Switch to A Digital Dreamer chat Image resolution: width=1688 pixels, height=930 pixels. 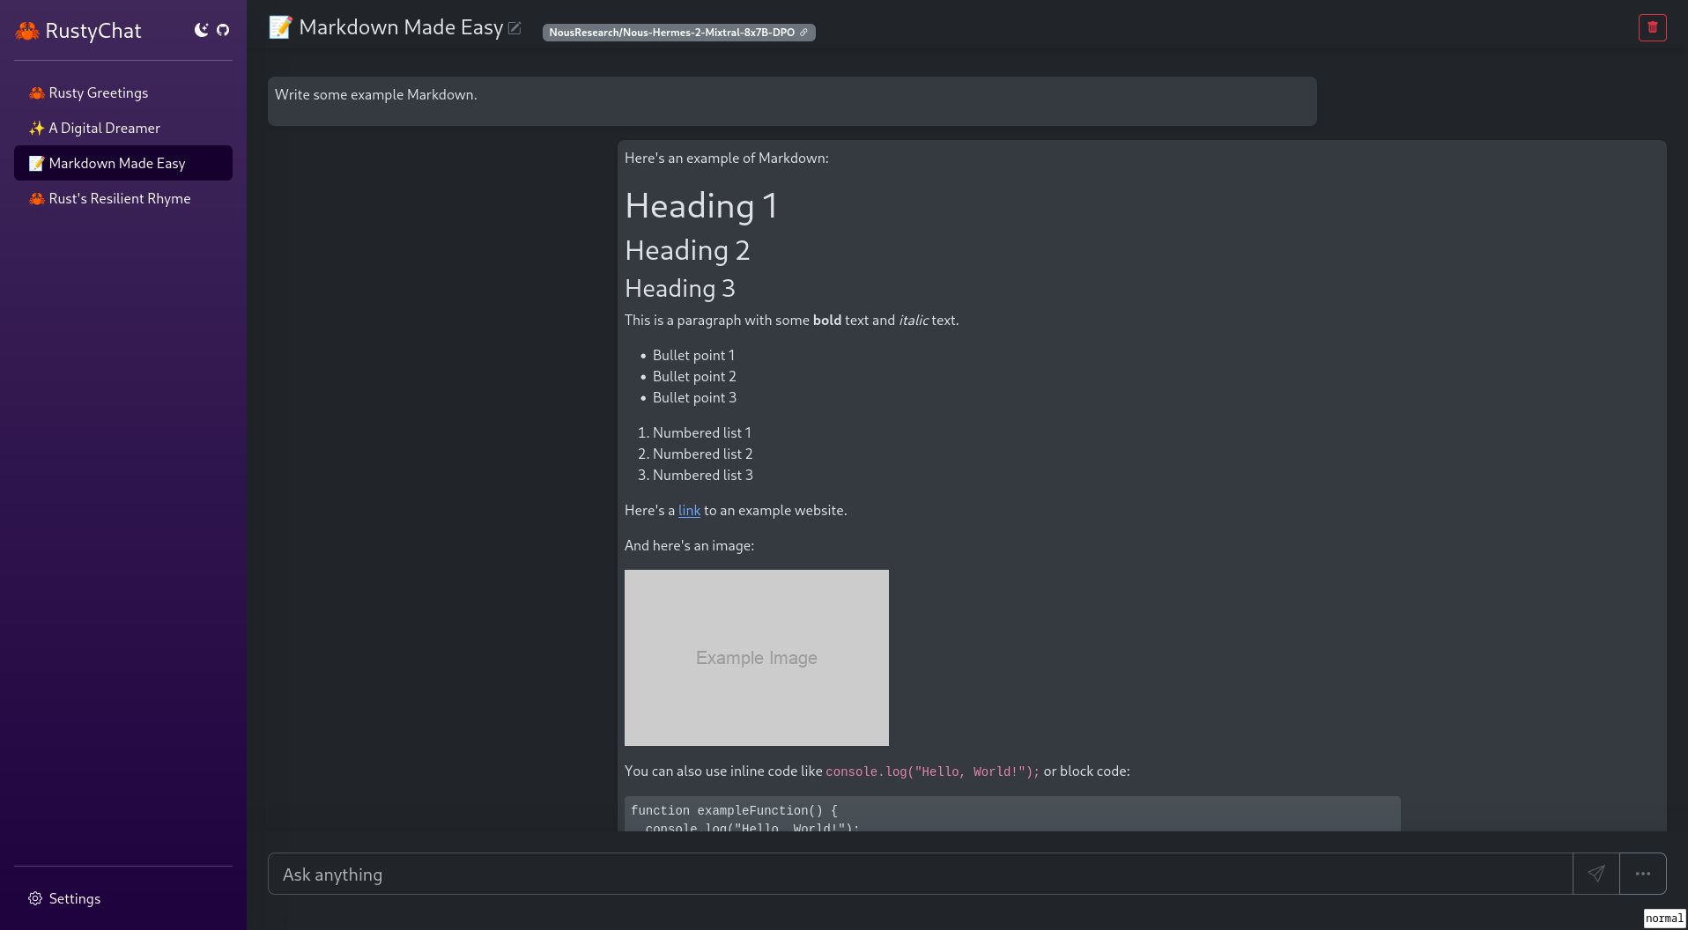coord(104,128)
